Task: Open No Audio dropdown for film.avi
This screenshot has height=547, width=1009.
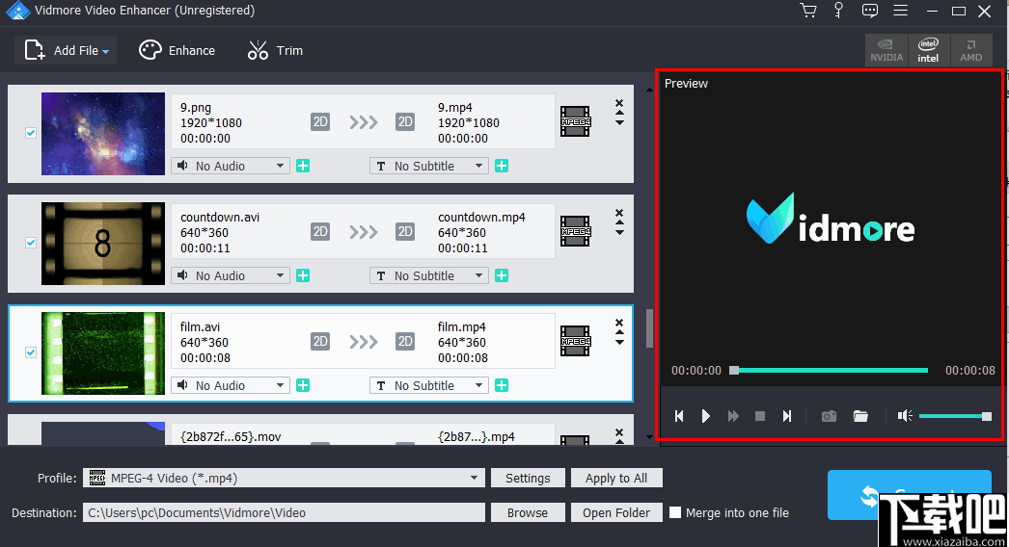Action: (231, 385)
